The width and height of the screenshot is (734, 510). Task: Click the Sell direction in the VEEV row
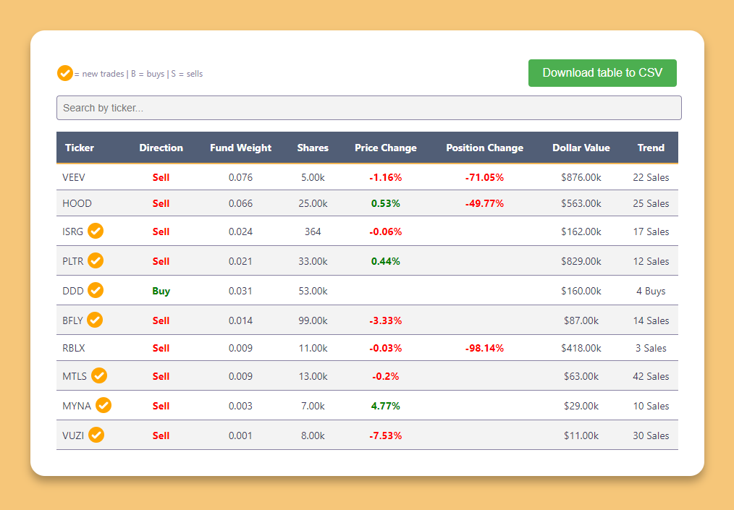[x=161, y=177]
